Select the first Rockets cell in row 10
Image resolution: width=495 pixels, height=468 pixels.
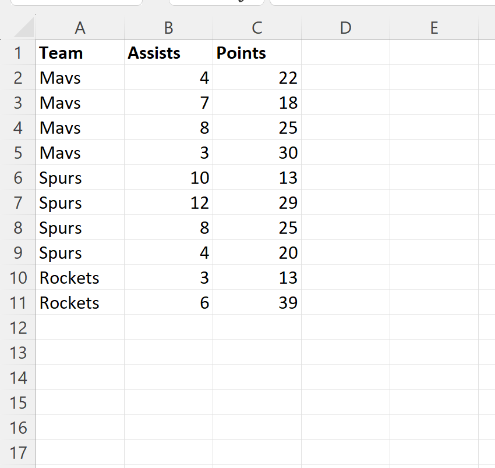click(80, 278)
